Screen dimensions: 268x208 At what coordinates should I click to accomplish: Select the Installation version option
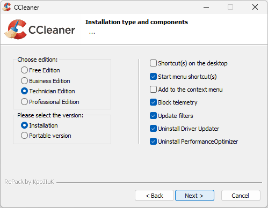24,125
